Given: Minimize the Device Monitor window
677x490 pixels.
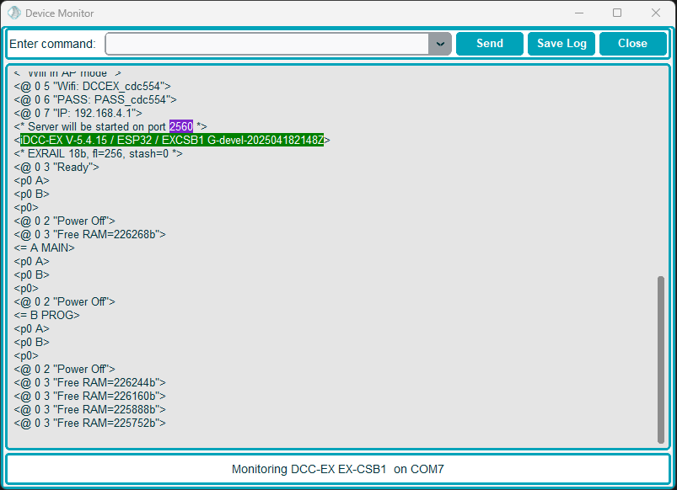Looking at the screenshot, I should pos(579,13).
